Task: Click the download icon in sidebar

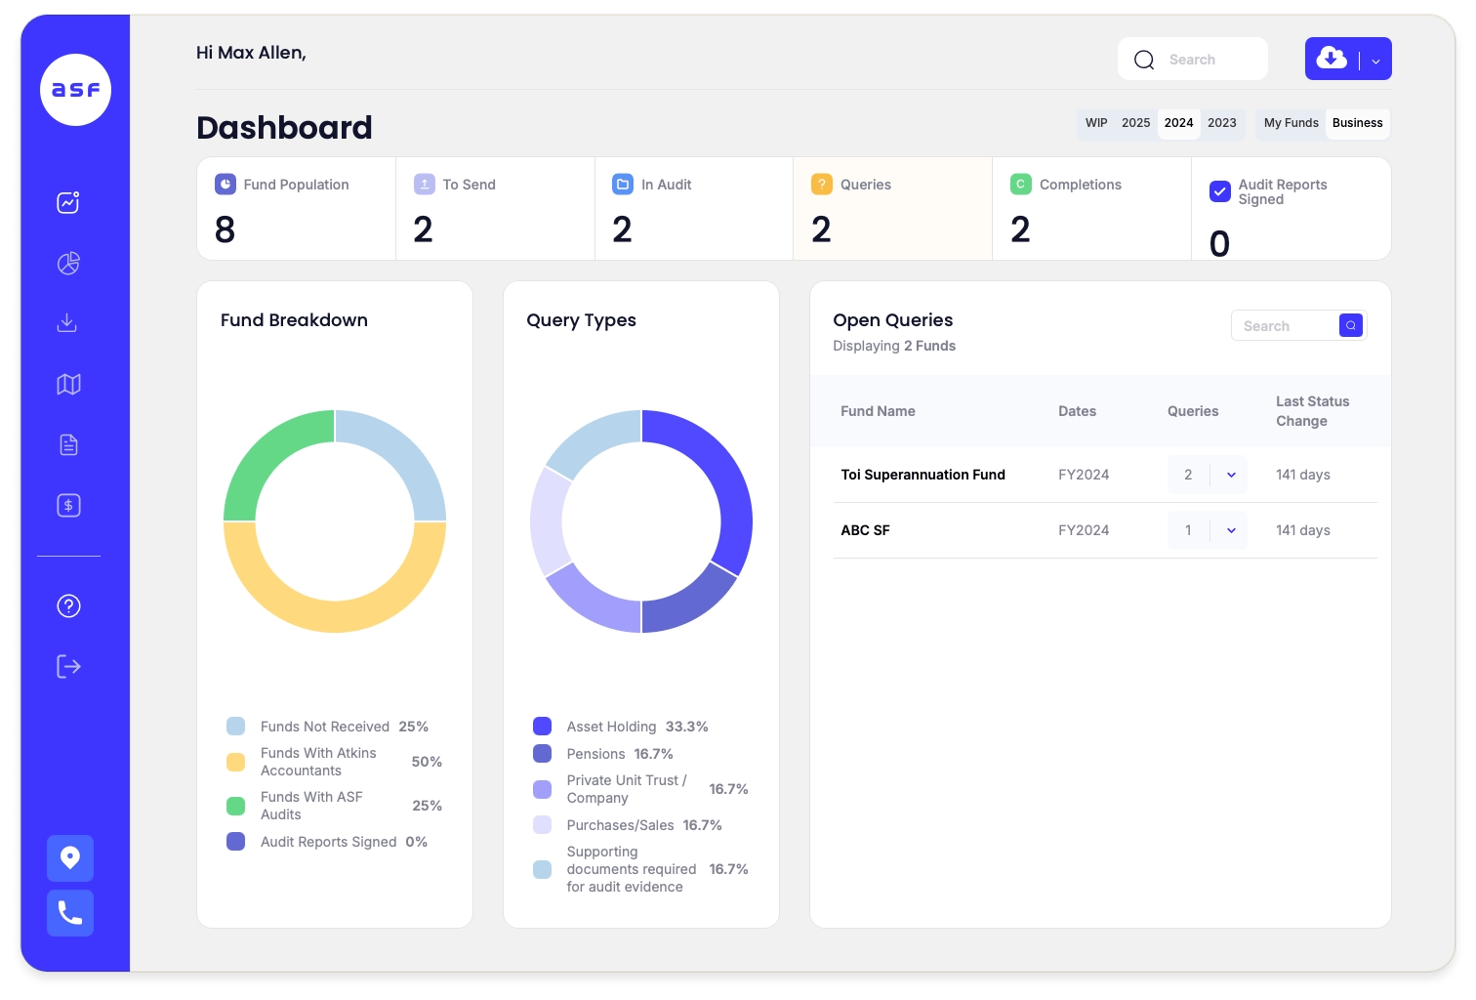Action: pyautogui.click(x=67, y=323)
